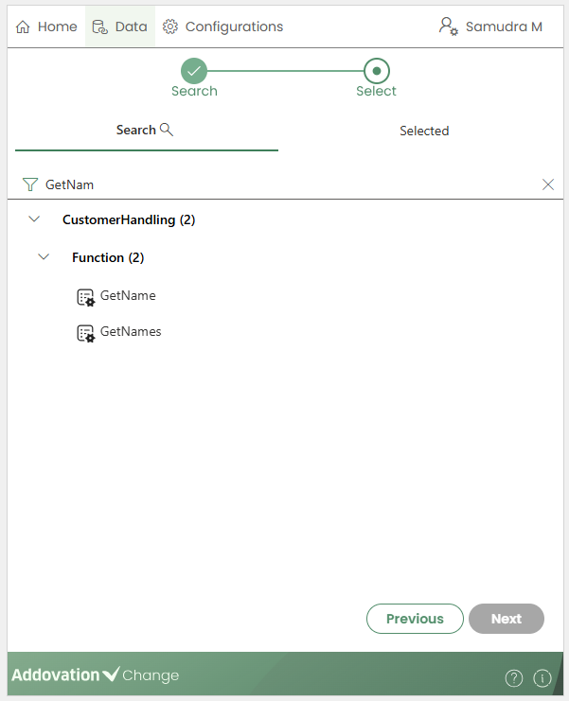This screenshot has height=701, width=569.
Task: Click the Select step circle
Action: [377, 71]
